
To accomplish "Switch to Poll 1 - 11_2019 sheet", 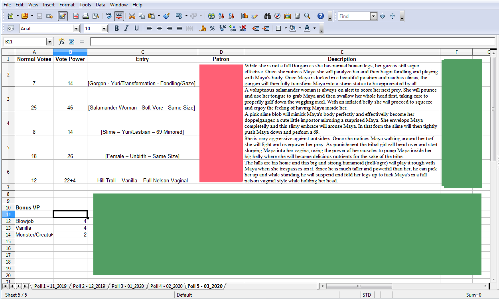I will pos(50,286).
